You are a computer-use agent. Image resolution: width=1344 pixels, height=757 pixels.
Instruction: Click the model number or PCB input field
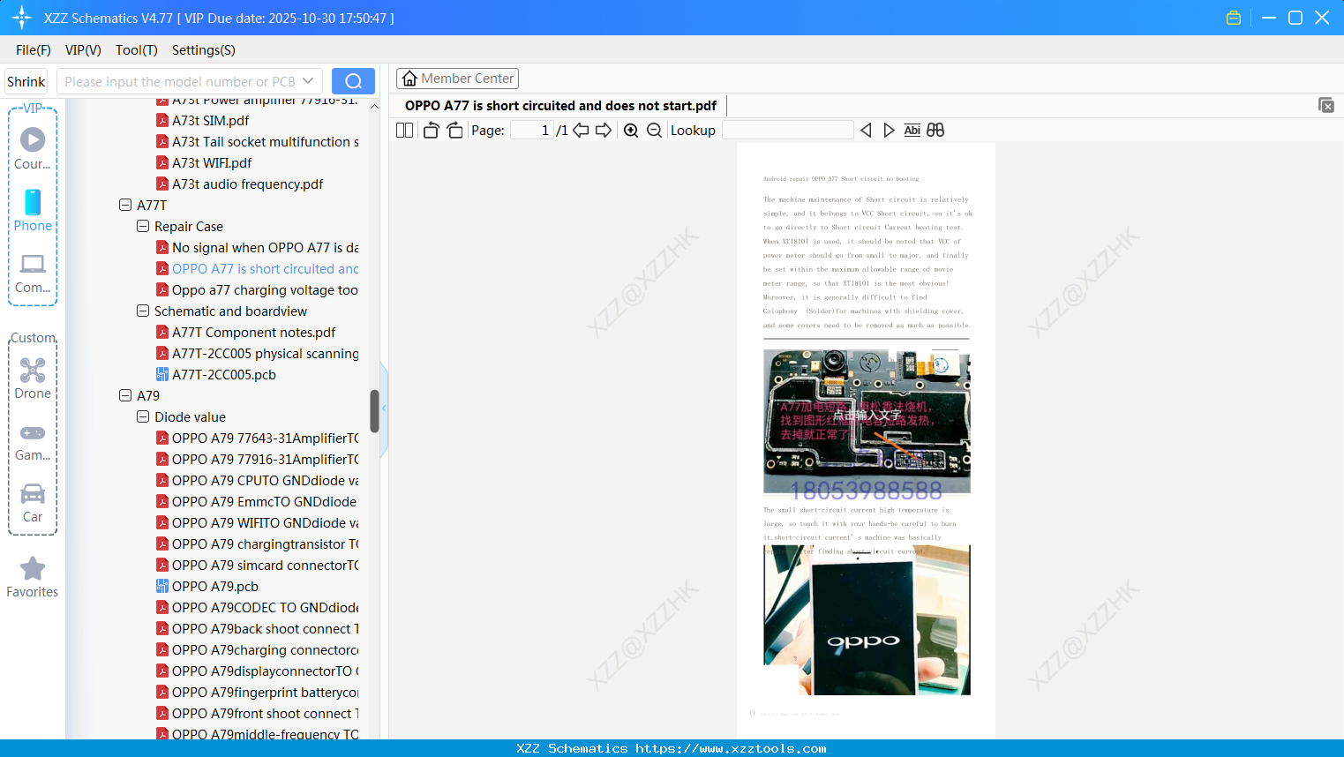click(x=179, y=81)
